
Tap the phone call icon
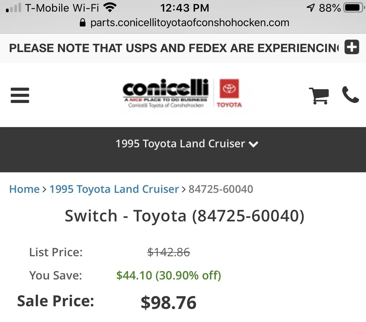(351, 95)
